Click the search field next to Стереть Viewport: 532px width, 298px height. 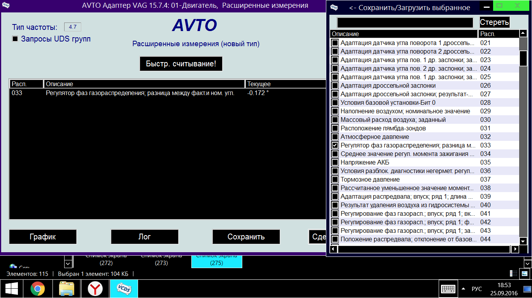(405, 23)
